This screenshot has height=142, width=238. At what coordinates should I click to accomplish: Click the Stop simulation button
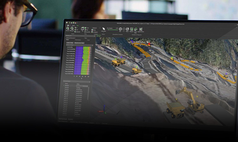click(124, 30)
